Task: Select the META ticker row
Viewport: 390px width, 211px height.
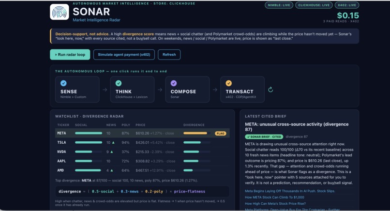Action: pos(142,133)
